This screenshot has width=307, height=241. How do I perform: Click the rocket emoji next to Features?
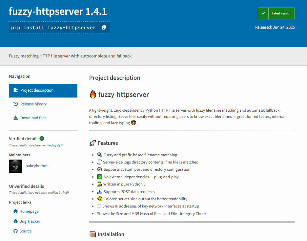(92, 143)
